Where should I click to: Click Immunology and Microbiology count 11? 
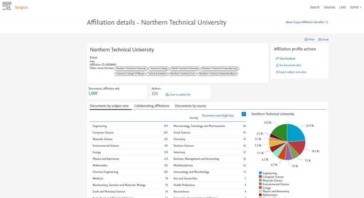click(x=245, y=172)
